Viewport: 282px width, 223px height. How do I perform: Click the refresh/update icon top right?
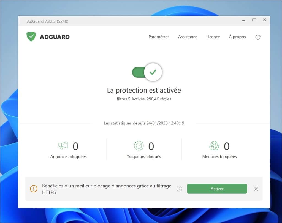tap(258, 37)
